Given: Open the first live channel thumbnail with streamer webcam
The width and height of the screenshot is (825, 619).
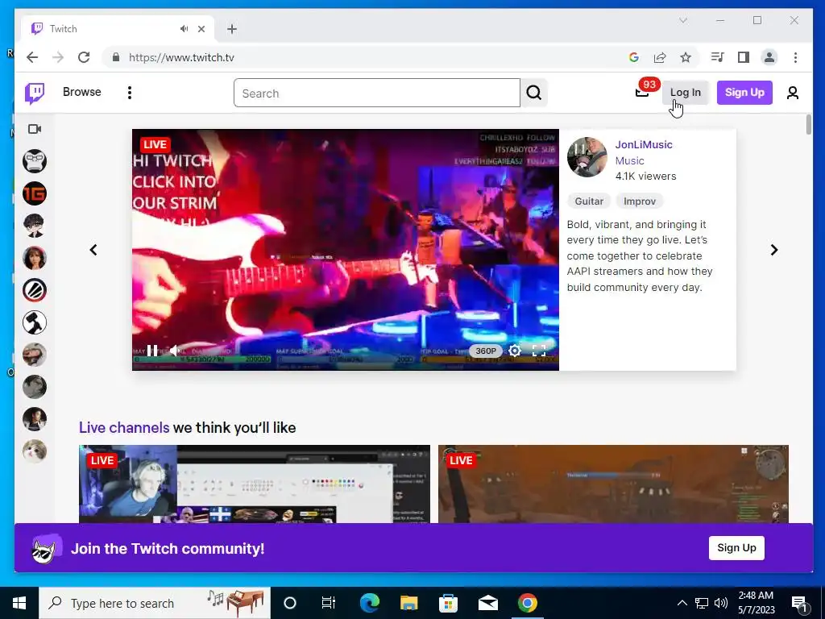Looking at the screenshot, I should coord(254,484).
